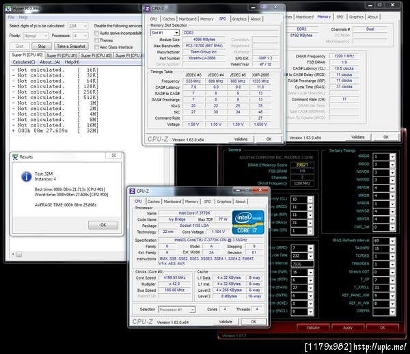
Task: Click the CPU-Z icon in processor window title bar
Action: pos(133,191)
